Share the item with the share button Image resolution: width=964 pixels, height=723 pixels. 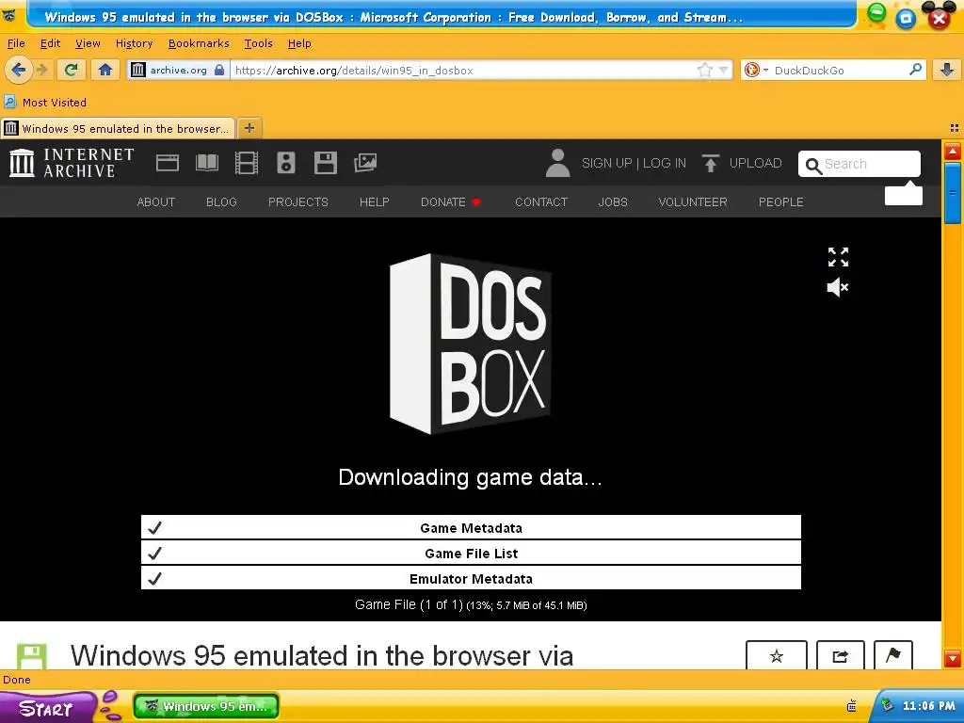pyautogui.click(x=841, y=655)
